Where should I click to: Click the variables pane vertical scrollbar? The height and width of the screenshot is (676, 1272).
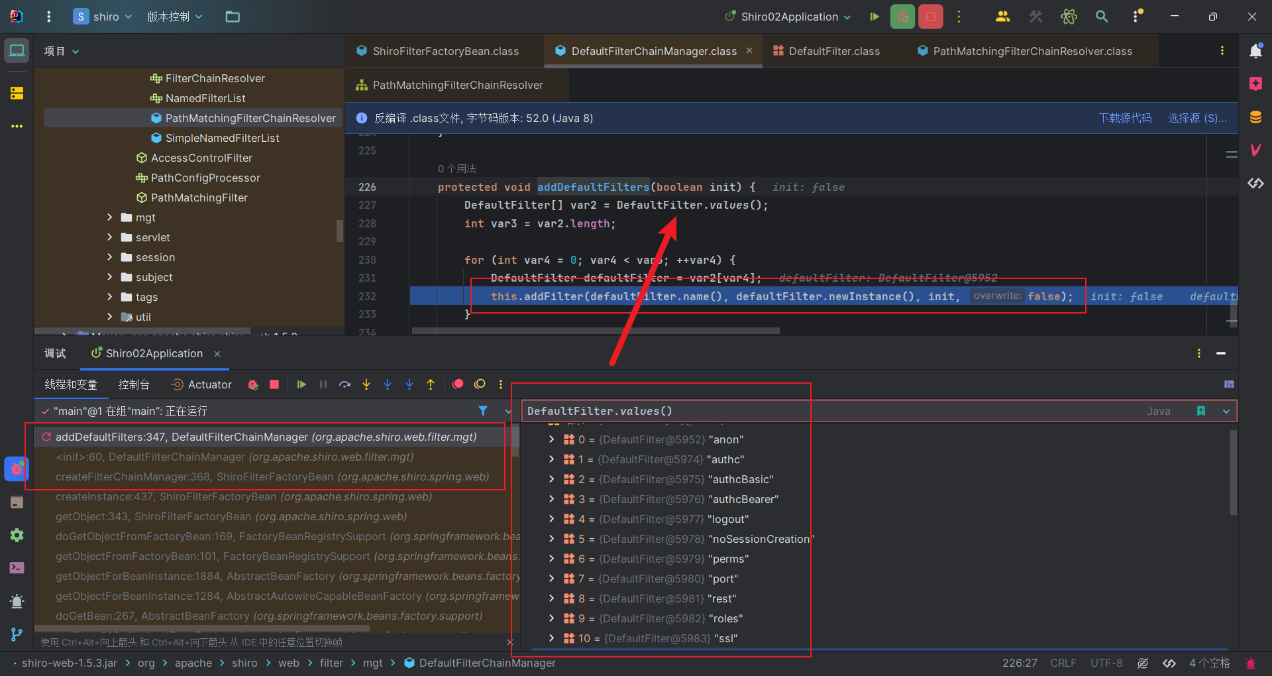pyautogui.click(x=1234, y=472)
